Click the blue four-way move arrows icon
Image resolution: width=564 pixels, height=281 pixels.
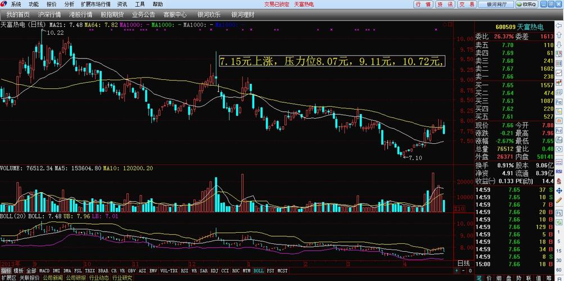(x=559, y=190)
